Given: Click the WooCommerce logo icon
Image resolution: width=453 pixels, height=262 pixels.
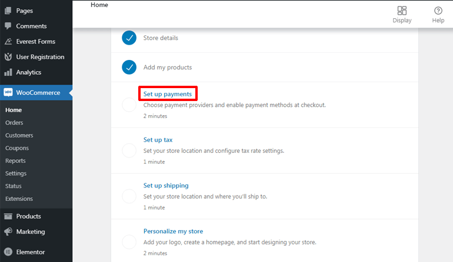Looking at the screenshot, I should pos(8,92).
